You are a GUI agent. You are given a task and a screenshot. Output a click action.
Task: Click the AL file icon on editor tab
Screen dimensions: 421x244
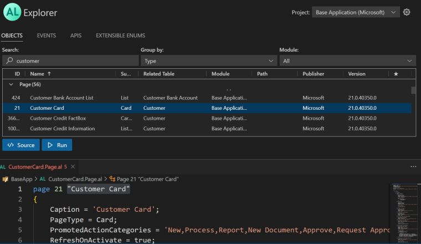point(3,167)
